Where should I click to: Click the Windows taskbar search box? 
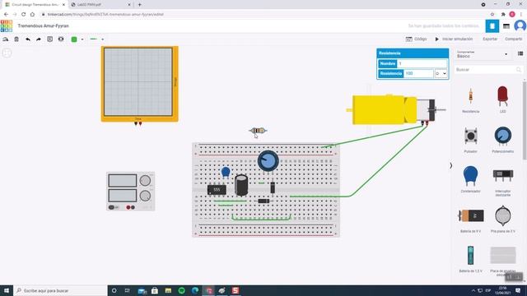[60, 290]
